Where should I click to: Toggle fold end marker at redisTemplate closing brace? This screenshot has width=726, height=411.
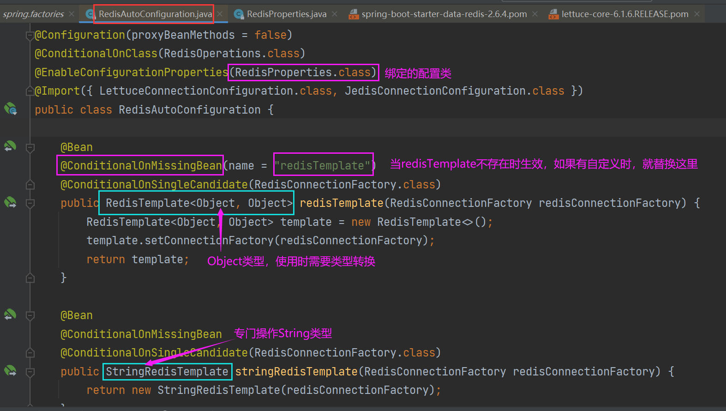[30, 278]
